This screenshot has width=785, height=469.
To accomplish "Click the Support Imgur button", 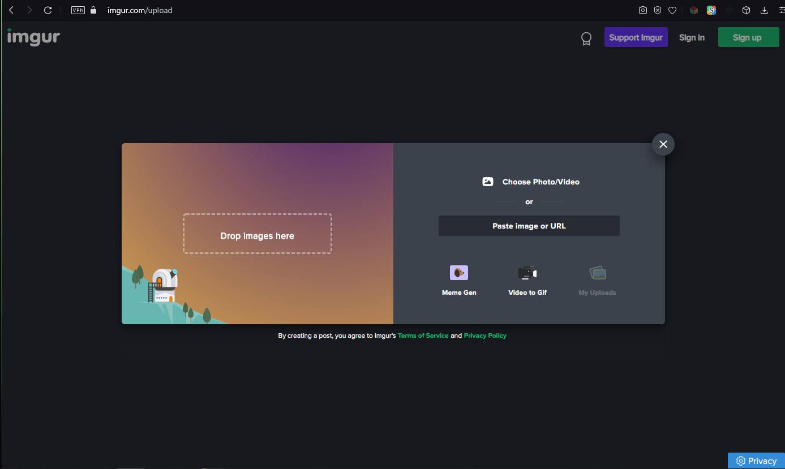I will (x=636, y=37).
